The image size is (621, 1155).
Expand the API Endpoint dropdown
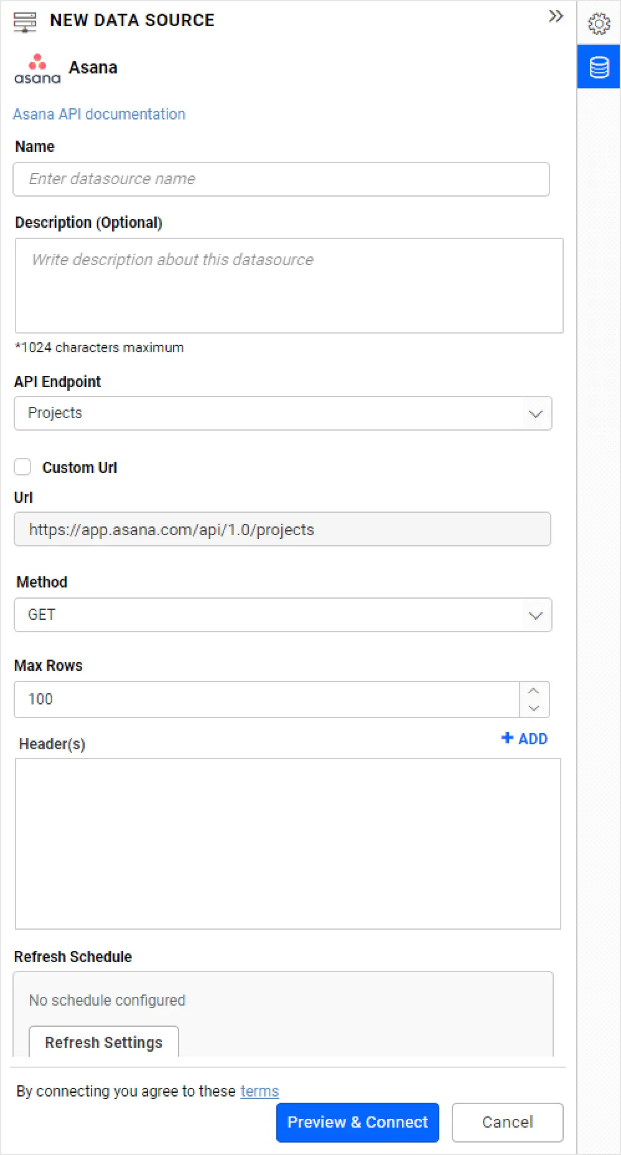(282, 413)
